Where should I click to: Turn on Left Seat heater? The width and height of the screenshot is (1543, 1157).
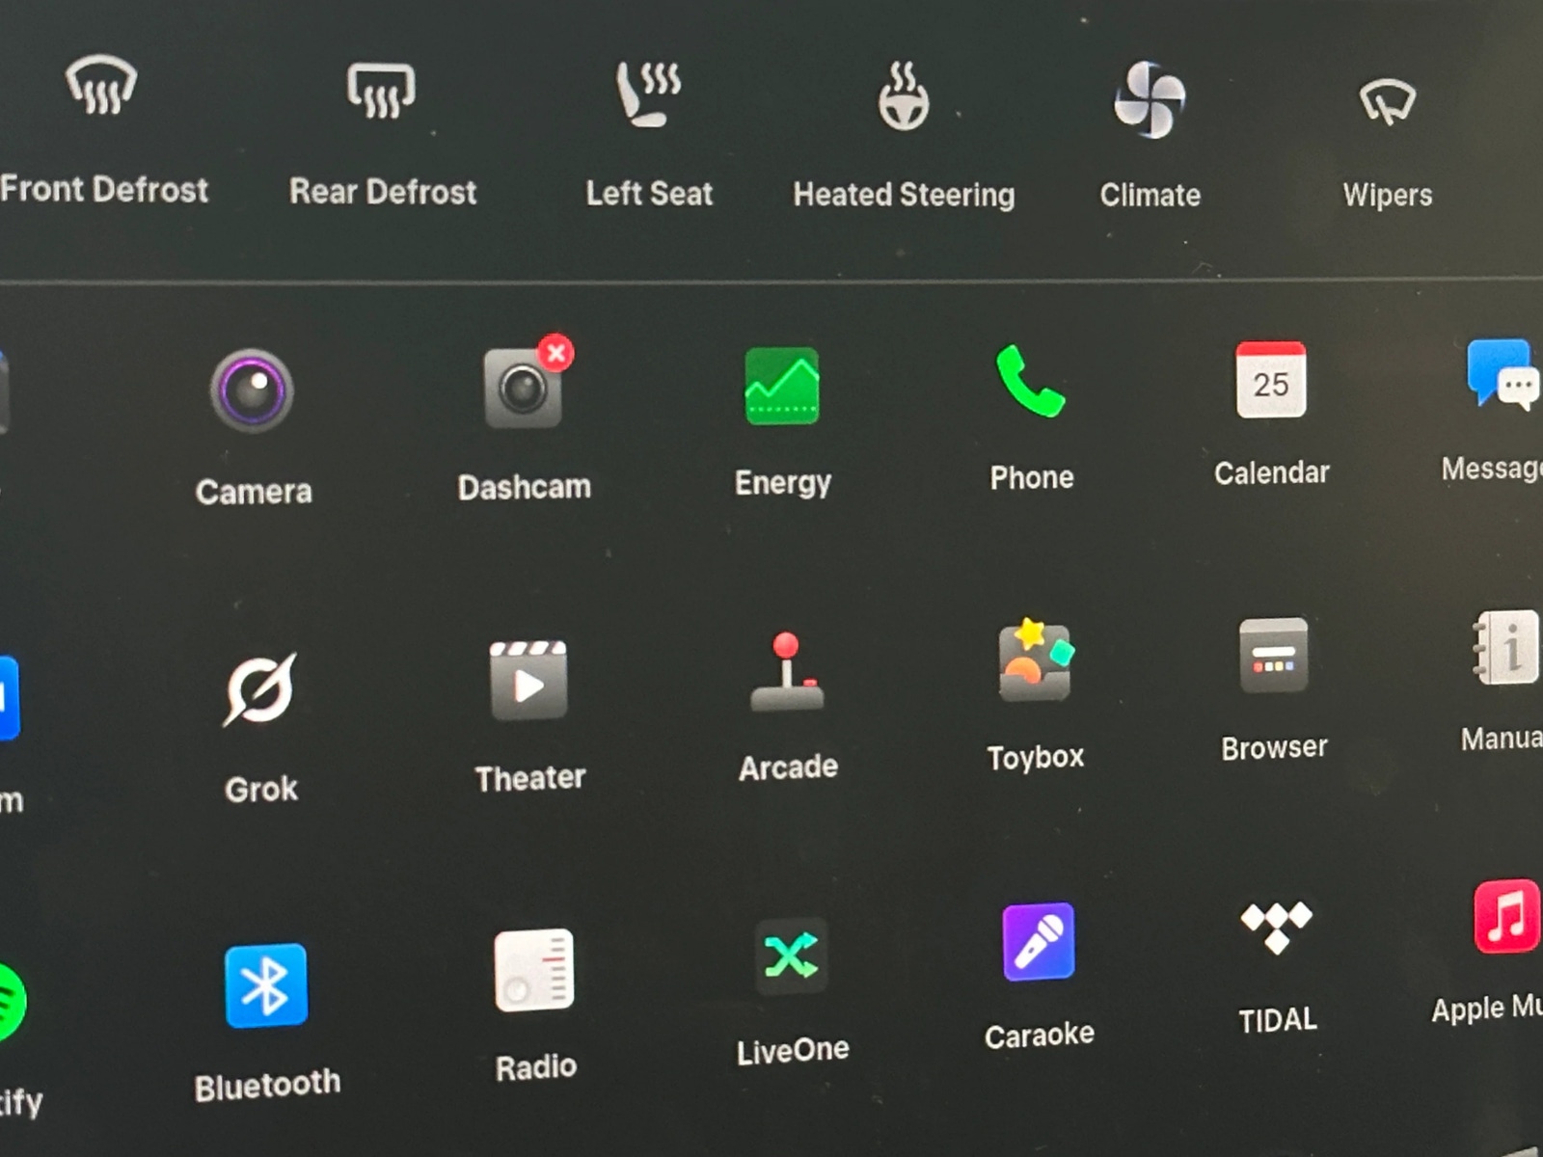click(x=648, y=94)
